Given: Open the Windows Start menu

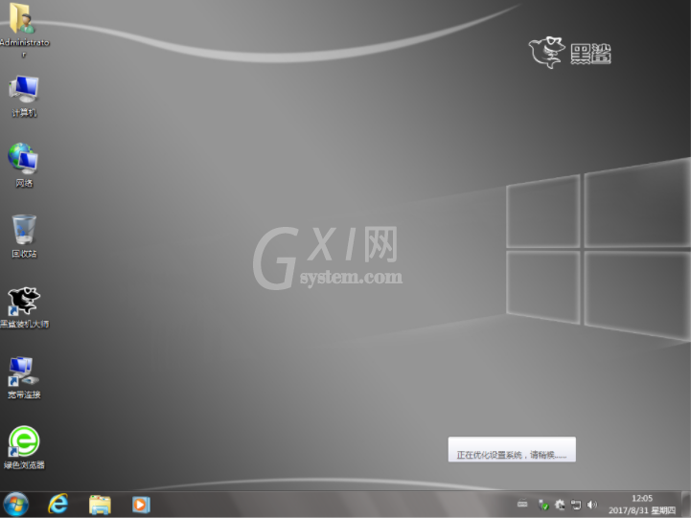Looking at the screenshot, I should point(16,505).
